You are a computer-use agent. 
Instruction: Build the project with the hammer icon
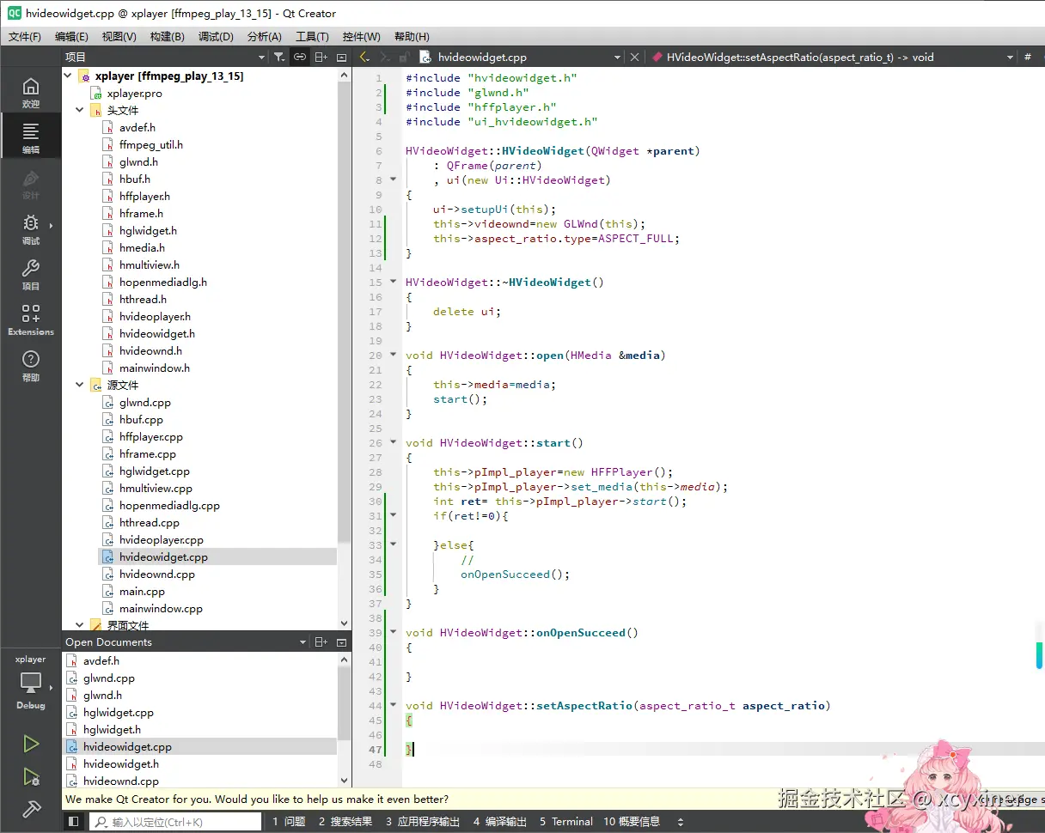click(31, 809)
